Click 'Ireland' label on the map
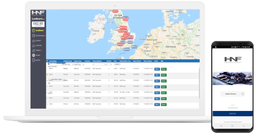The height and width of the screenshot is (137, 259). 96,31
